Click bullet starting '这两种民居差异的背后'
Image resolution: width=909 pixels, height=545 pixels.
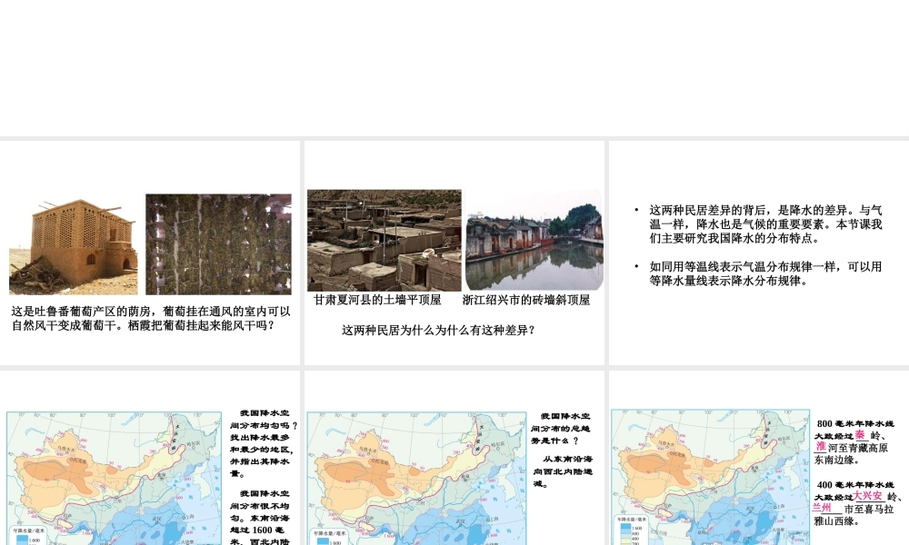click(x=765, y=224)
